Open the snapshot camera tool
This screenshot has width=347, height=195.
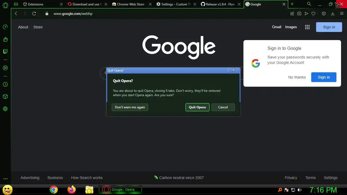[299, 14]
